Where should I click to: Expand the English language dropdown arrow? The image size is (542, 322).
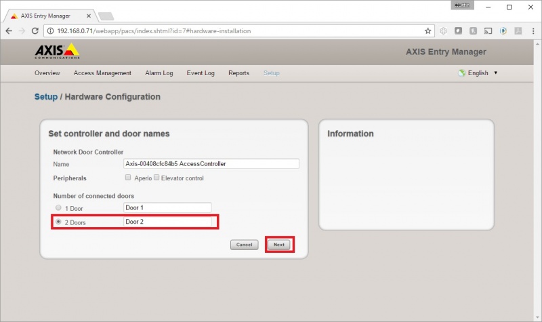coord(496,73)
